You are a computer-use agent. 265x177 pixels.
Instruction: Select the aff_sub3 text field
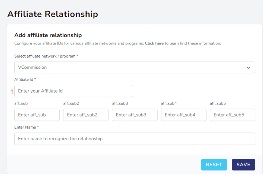[135, 115]
